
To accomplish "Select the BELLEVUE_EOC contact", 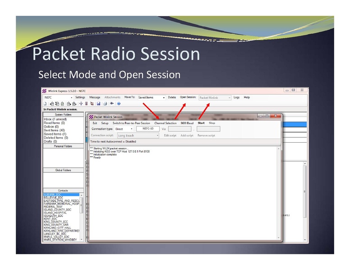I will (54, 198).
